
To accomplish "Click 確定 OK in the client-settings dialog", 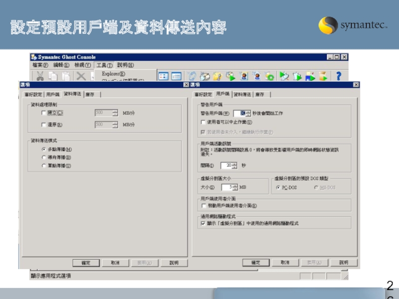I will (256, 263).
